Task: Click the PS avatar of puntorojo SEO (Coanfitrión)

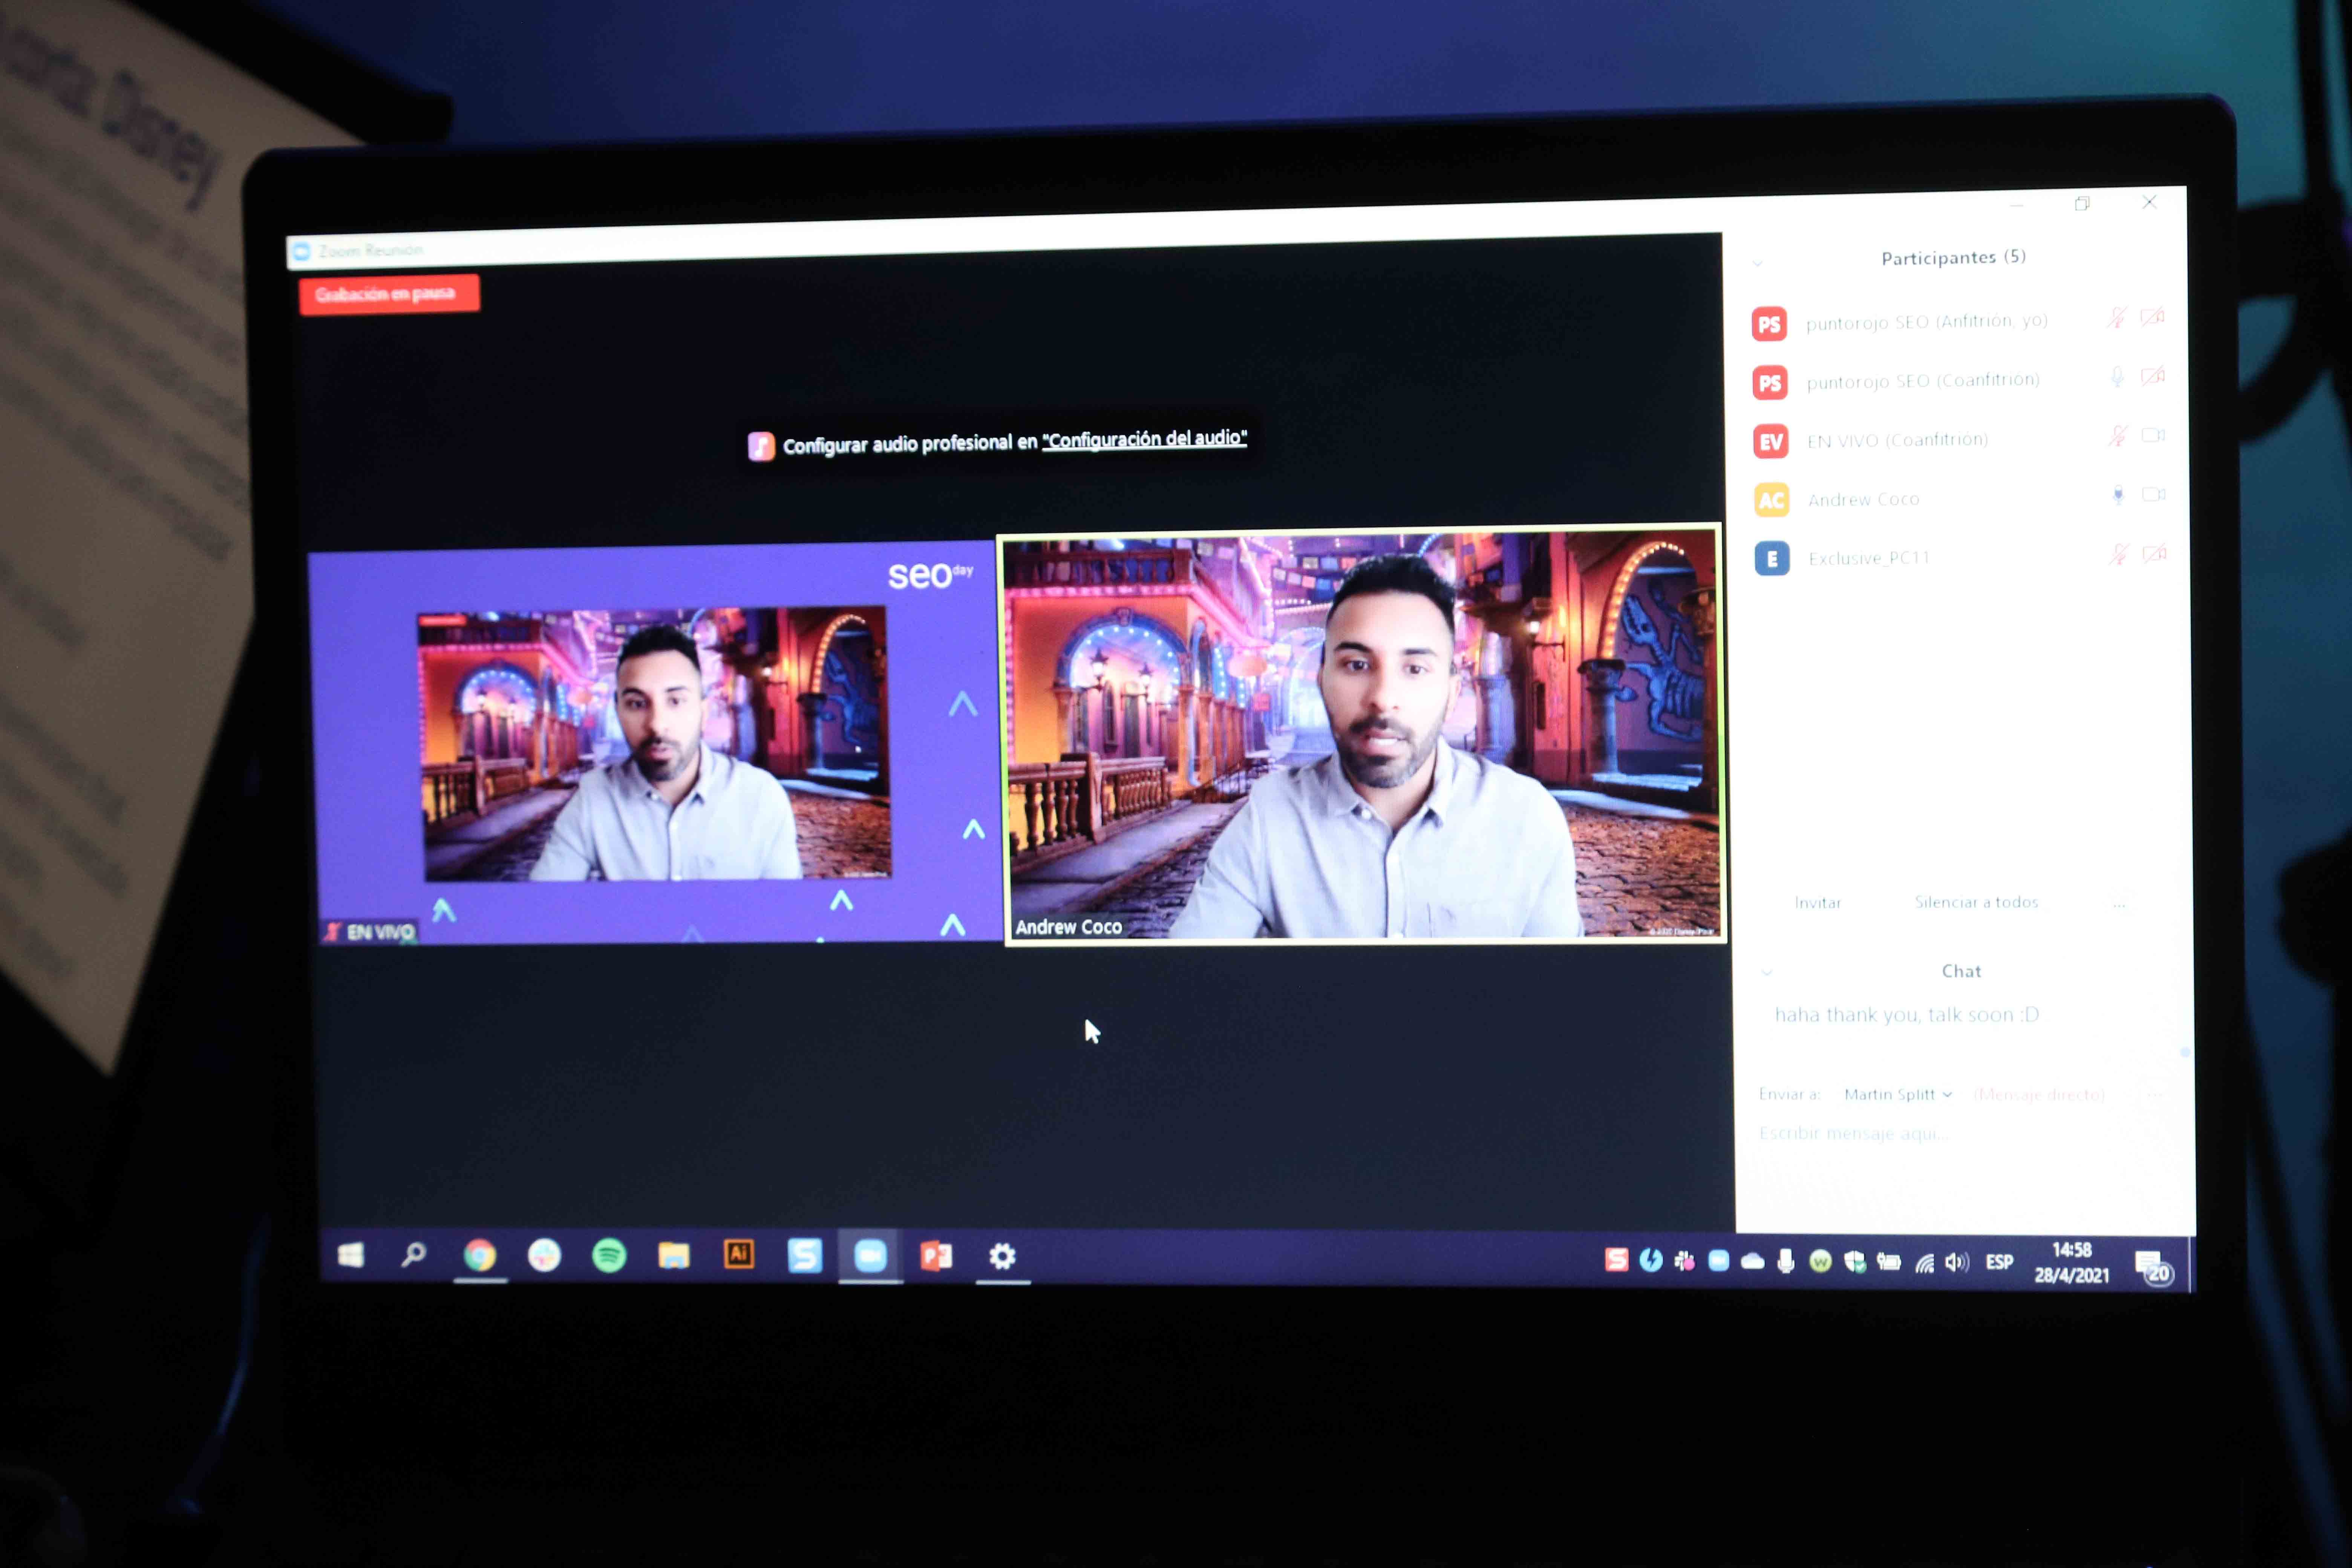Action: (x=1770, y=383)
